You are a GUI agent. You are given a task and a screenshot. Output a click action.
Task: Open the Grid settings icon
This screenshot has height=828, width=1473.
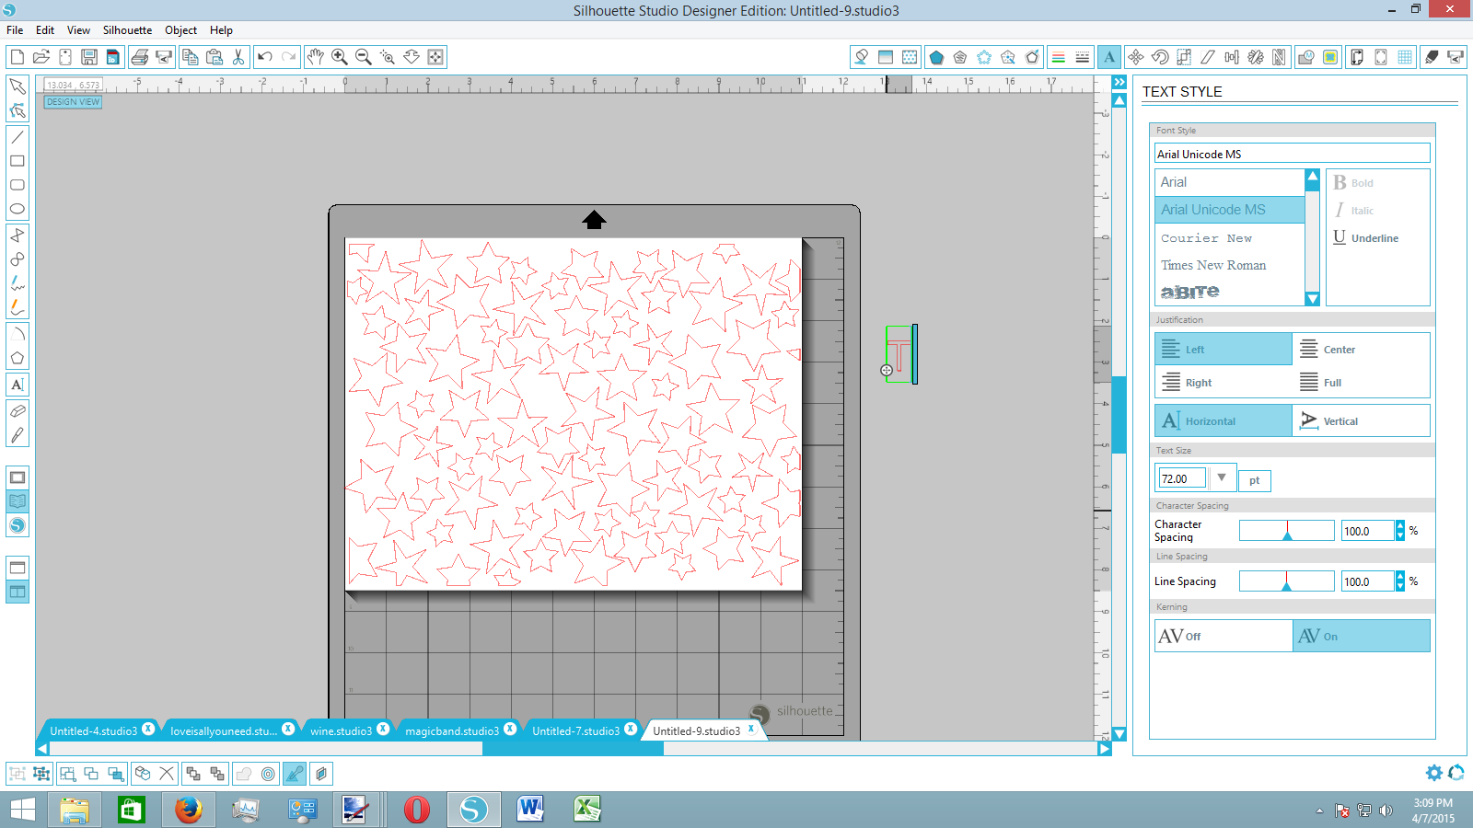click(1405, 57)
